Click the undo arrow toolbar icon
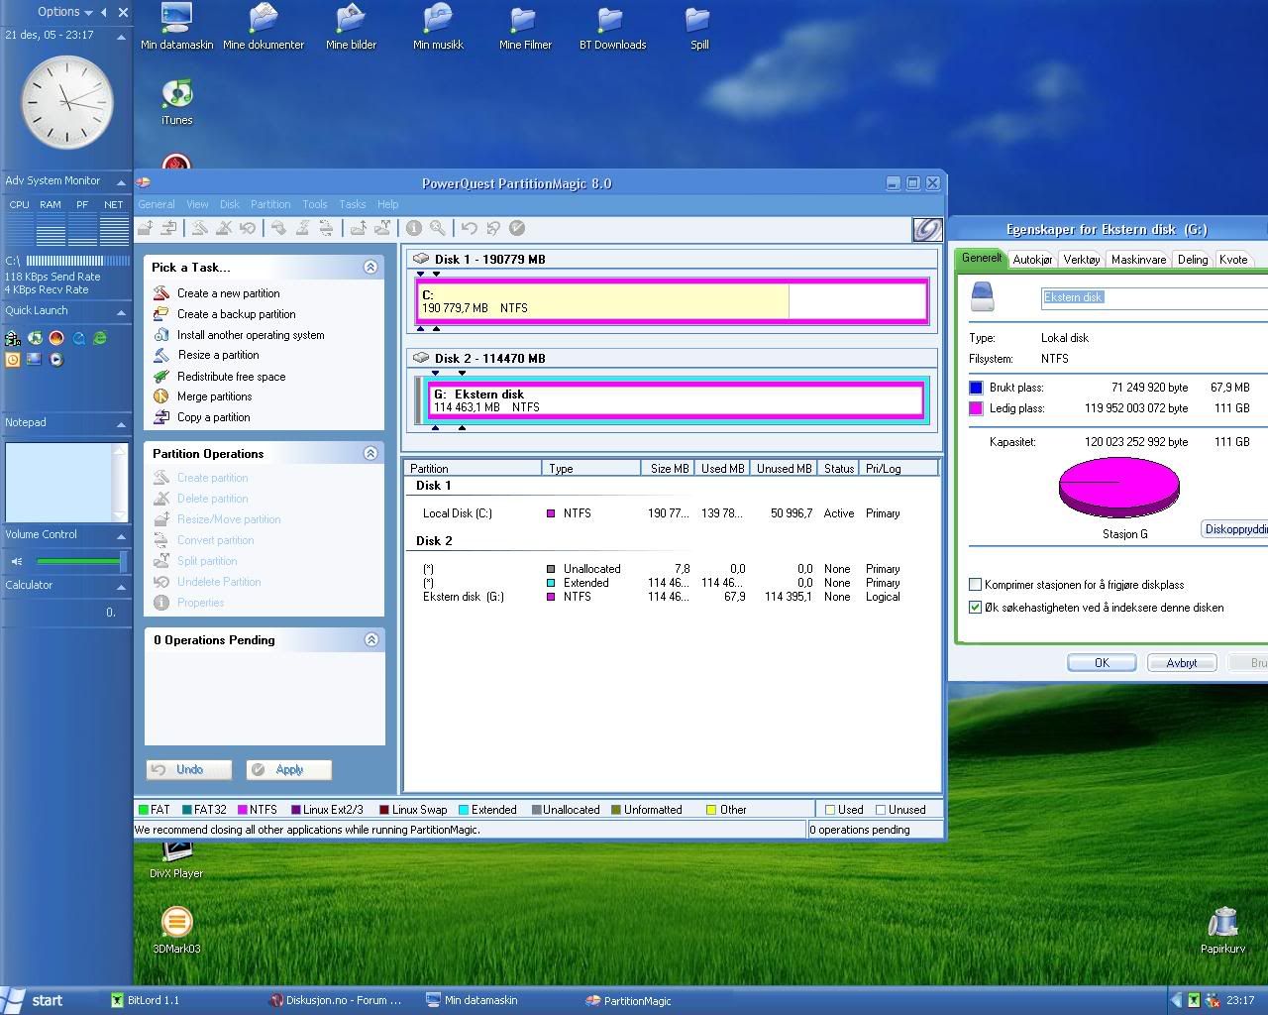Screen dimensions: 1268x1015 [470, 228]
